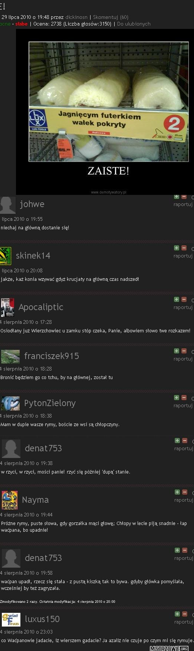The image size is (194, 651).
Task: Report johwe's comment via raportuj
Action: (x=183, y=204)
